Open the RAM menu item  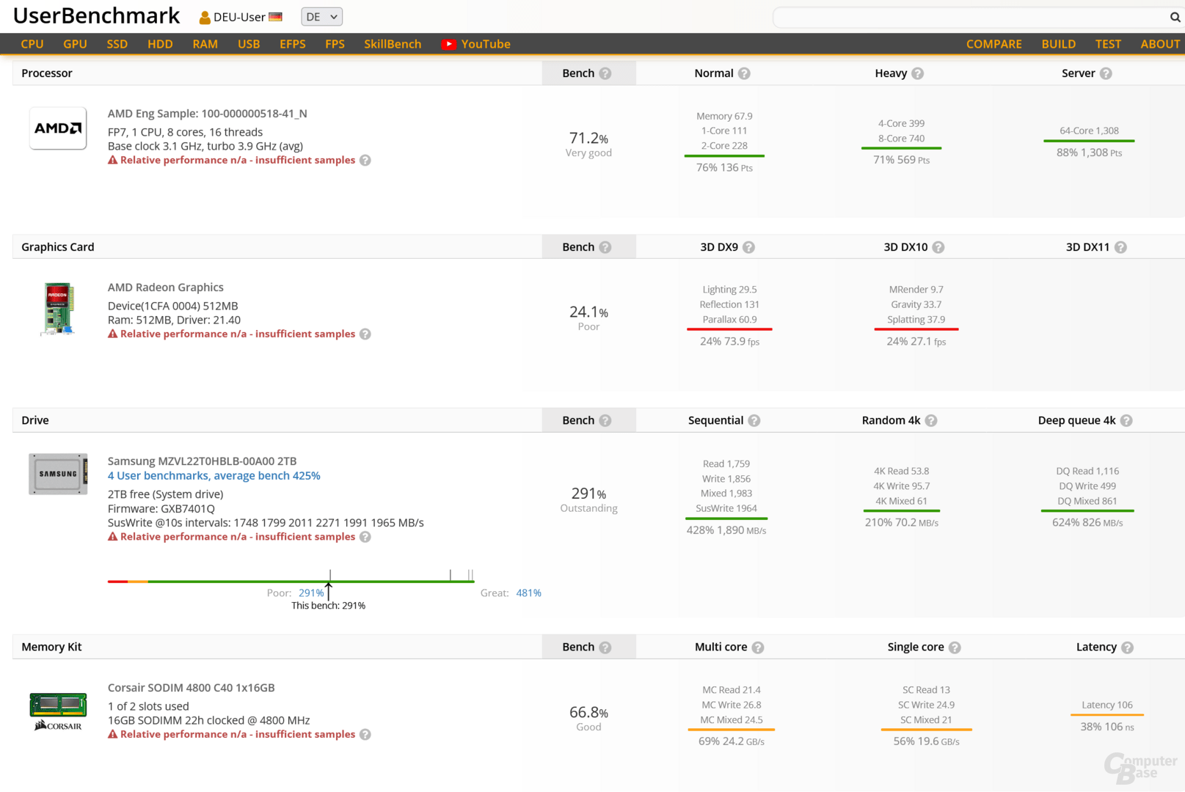coord(205,44)
